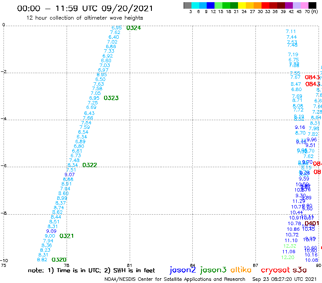The width and height of the screenshot is (322, 283).
Task: Select the green time label 0321
Action: coord(67,236)
